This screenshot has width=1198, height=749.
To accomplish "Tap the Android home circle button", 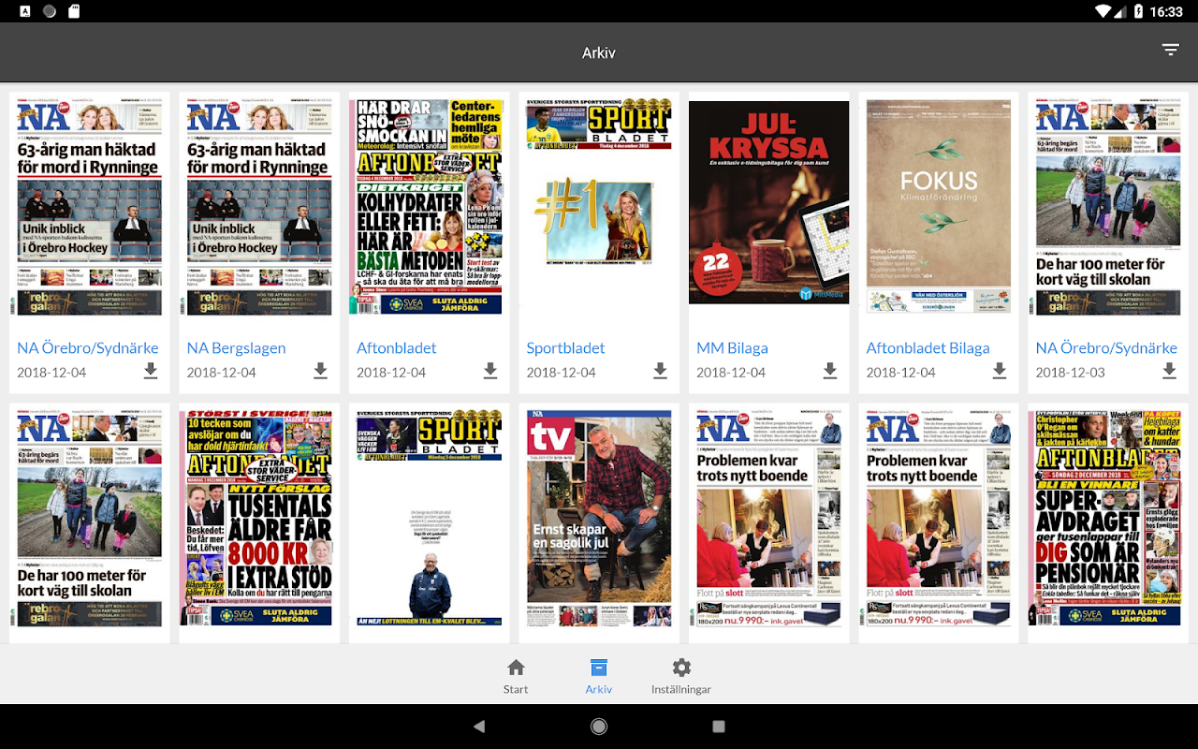I will [599, 727].
